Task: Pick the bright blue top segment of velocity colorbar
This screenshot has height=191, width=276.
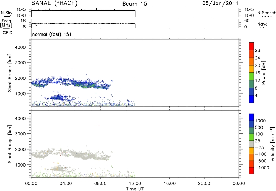Action: pyautogui.click(x=252, y=117)
